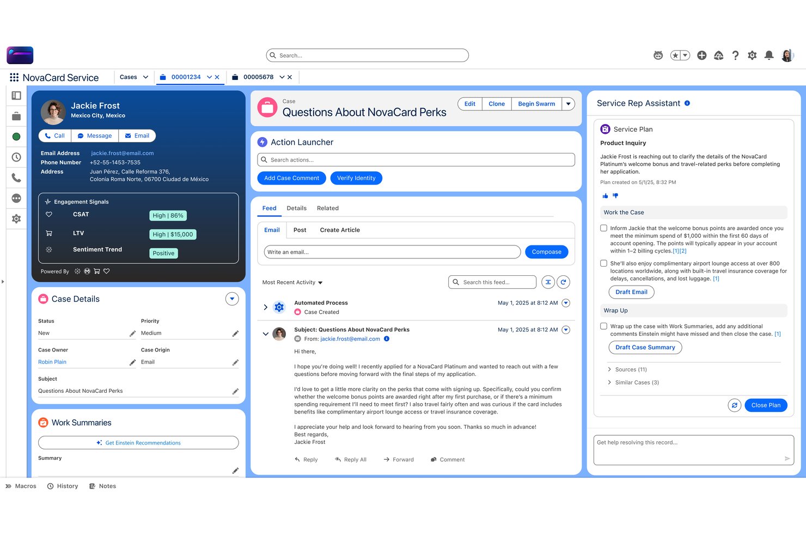Click the Search actions input field
Screen dimensions: 806x537
click(x=416, y=160)
